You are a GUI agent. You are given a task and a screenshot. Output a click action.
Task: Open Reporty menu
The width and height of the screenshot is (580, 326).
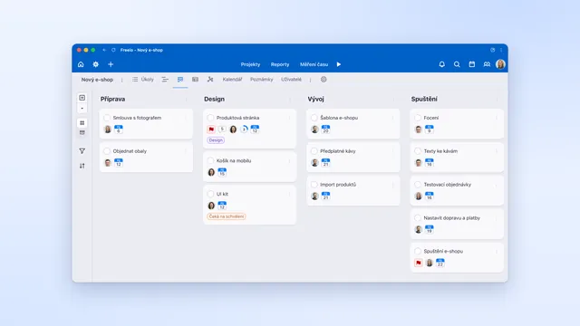280,64
